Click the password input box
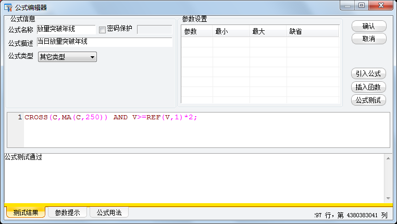397x224 pixels. (x=154, y=29)
